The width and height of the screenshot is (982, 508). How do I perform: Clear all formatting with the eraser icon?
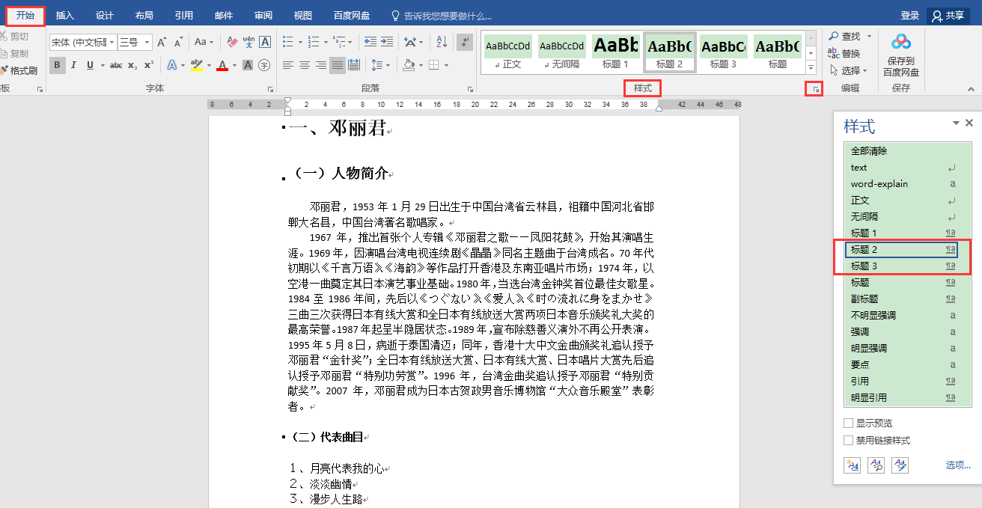point(232,43)
